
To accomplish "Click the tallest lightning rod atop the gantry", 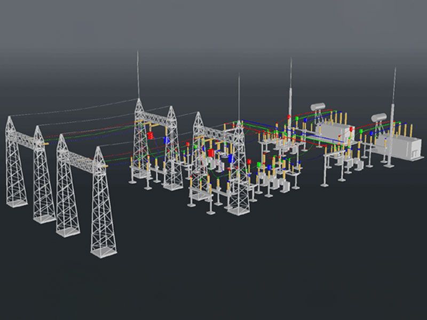I will (138, 75).
